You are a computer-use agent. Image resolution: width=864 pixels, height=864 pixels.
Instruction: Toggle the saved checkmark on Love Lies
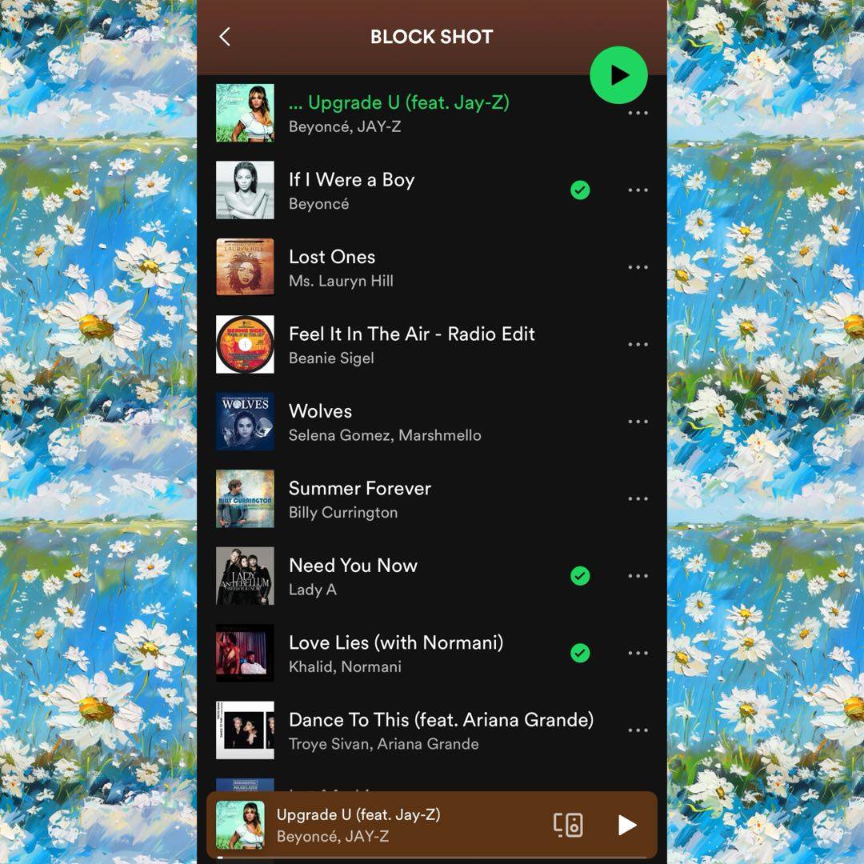click(580, 653)
